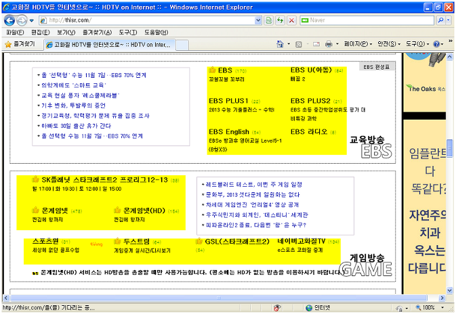Viewport: 456px width, 314px height.
Task: Open the EBS English channel link
Action: coord(229,132)
